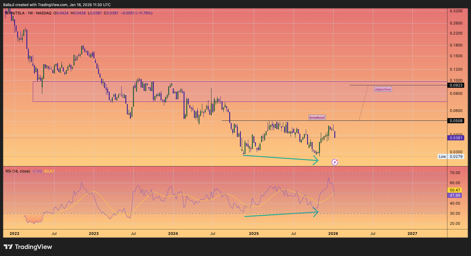Viewport: 471px width, 256px height.
Task: Click the 0.0381 current price tag
Action: (x=456, y=138)
